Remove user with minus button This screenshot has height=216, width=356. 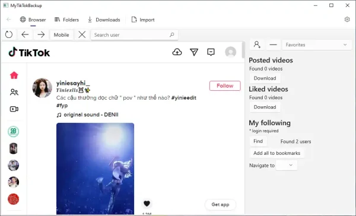273,45
